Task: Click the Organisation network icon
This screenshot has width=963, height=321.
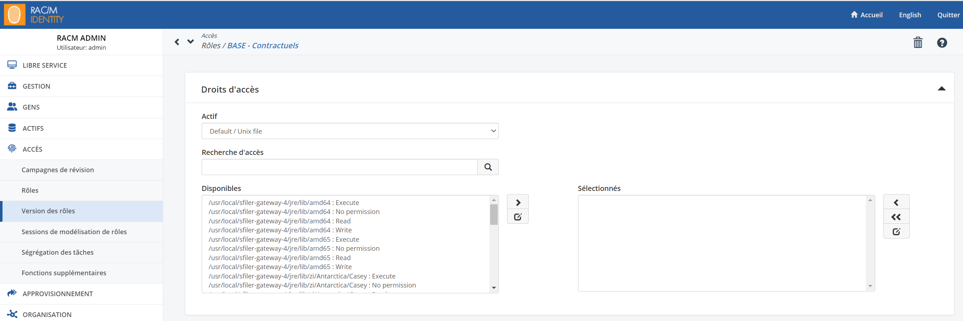Action: pyautogui.click(x=12, y=314)
